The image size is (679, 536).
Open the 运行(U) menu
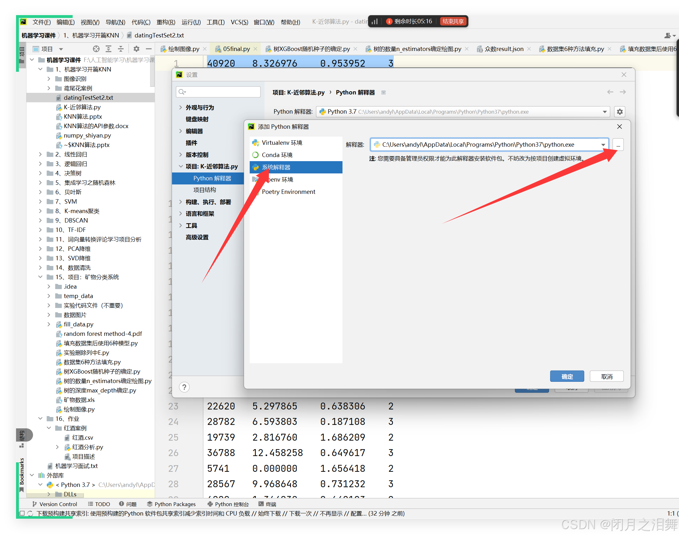coord(191,22)
